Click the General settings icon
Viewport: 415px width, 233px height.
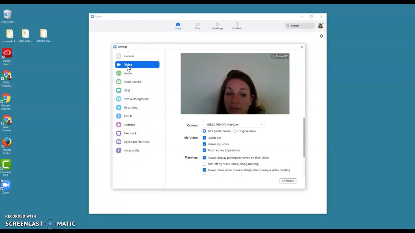pos(119,56)
